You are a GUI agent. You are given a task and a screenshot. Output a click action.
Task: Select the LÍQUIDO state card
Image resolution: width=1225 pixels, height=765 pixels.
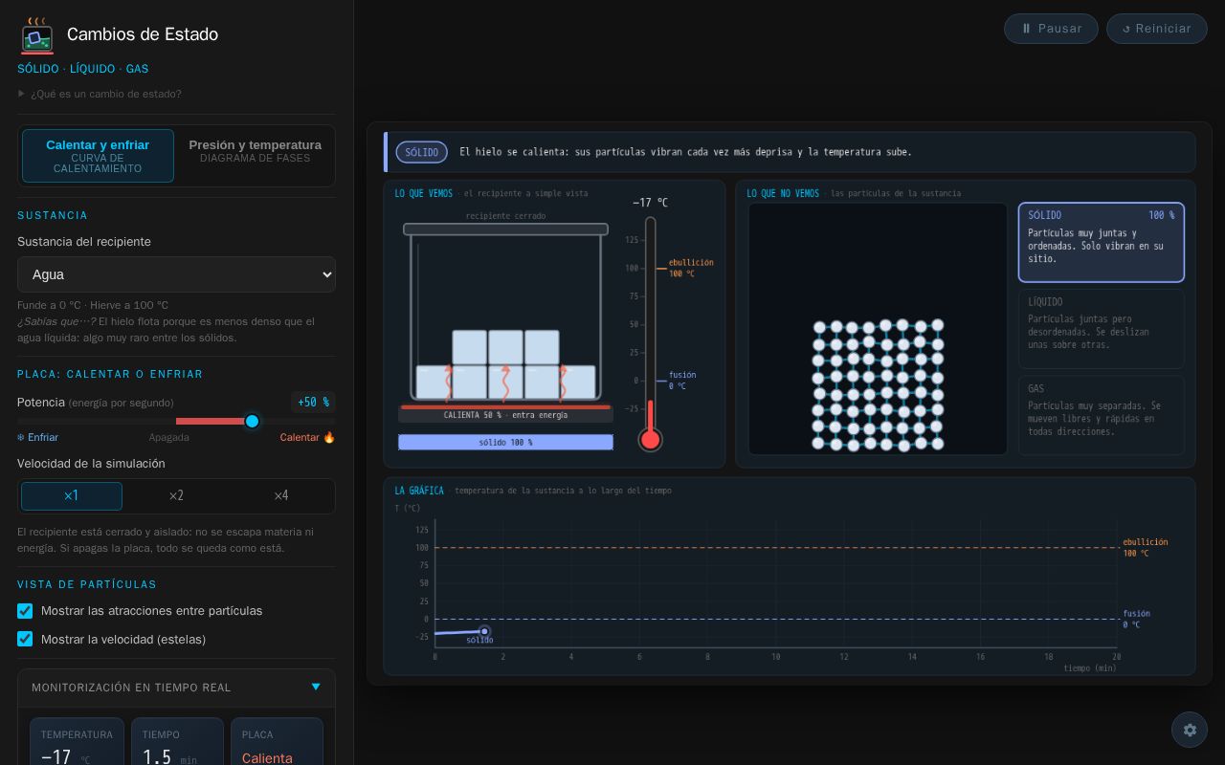click(x=1102, y=329)
